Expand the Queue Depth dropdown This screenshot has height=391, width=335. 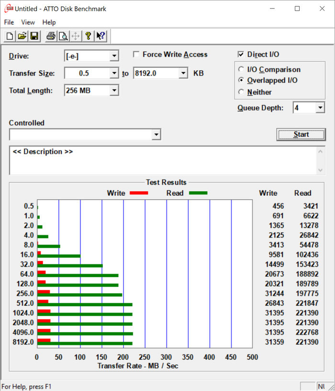[x=320, y=108]
